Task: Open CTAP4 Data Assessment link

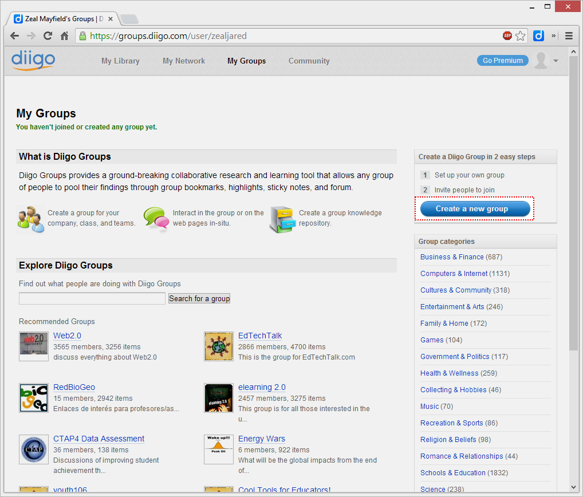Action: click(x=99, y=439)
